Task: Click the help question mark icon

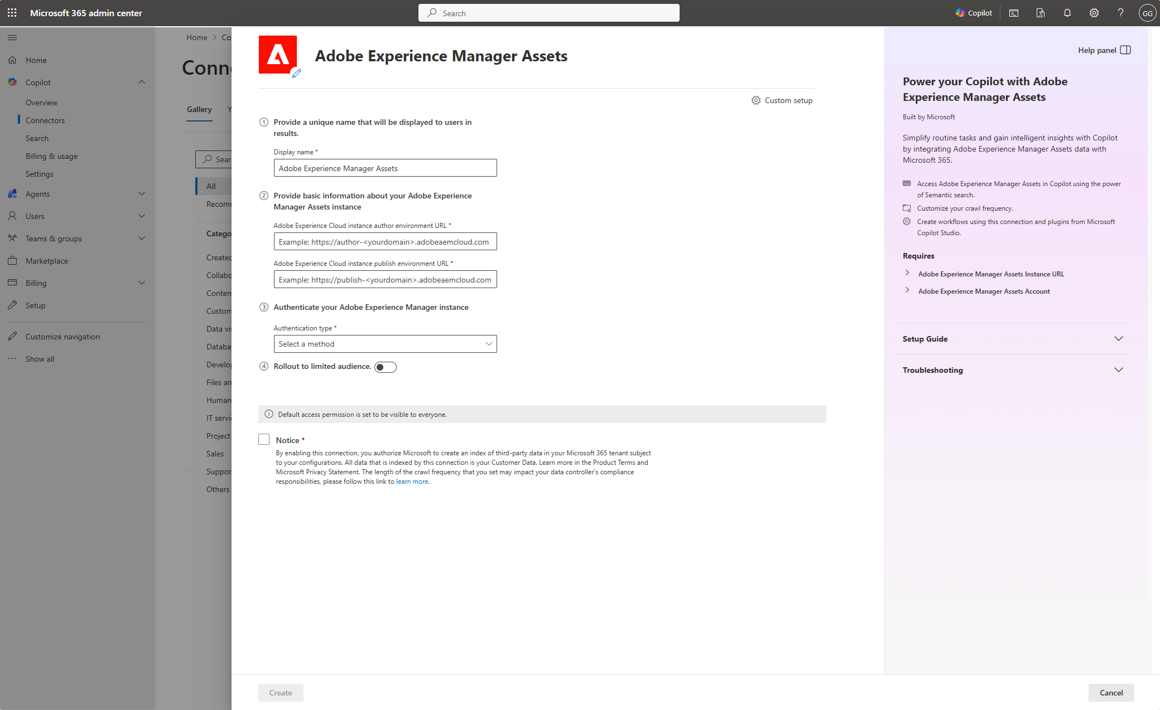Action: pyautogui.click(x=1120, y=13)
